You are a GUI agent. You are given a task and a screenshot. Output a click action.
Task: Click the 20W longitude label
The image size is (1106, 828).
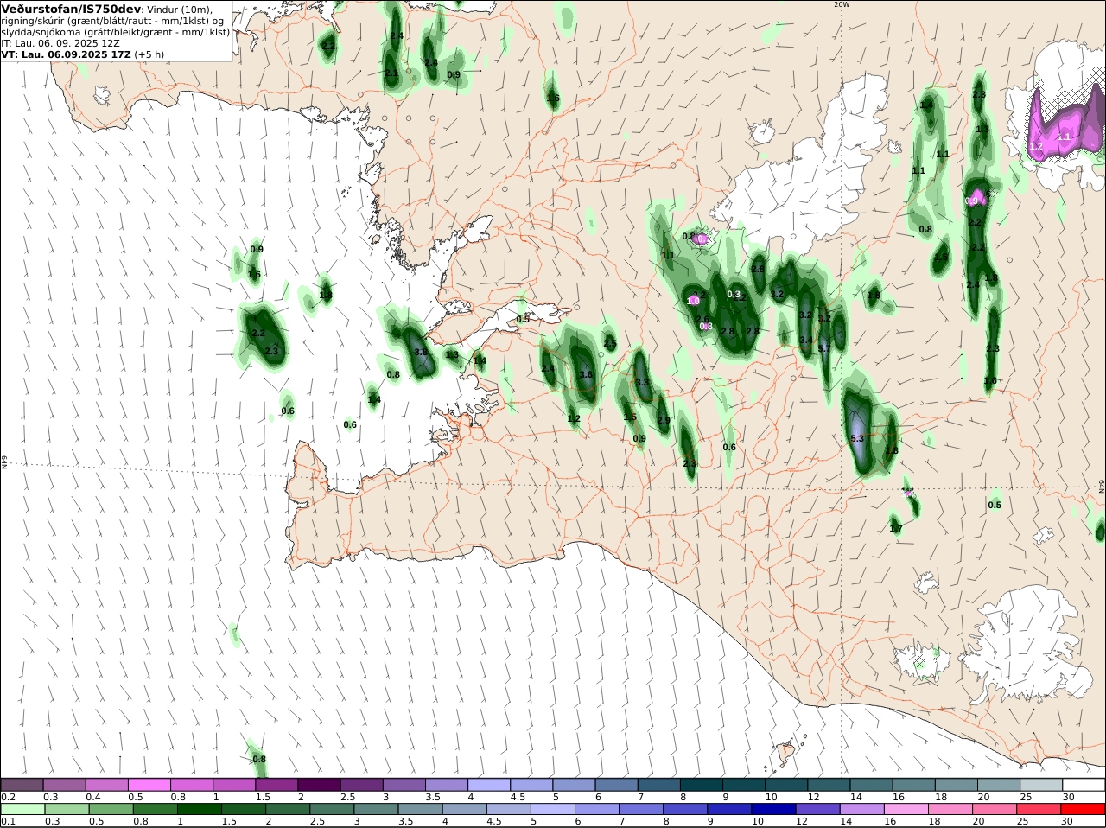(842, 4)
